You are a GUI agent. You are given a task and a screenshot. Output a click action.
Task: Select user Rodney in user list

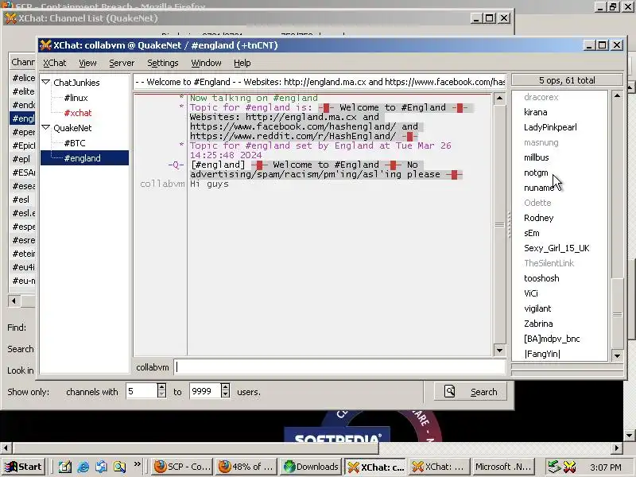[x=539, y=218]
